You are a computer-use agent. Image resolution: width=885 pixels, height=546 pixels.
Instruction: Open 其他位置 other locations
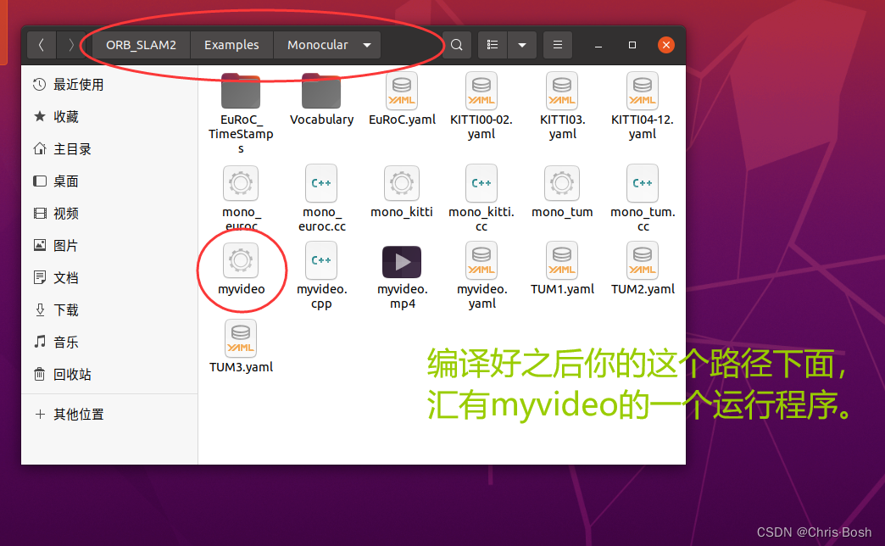point(109,415)
